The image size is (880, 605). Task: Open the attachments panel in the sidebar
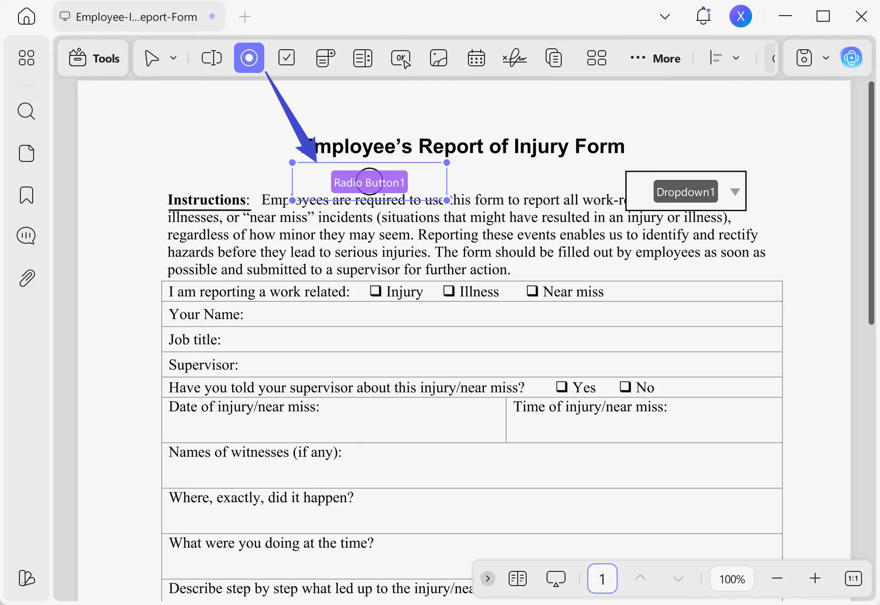click(27, 277)
